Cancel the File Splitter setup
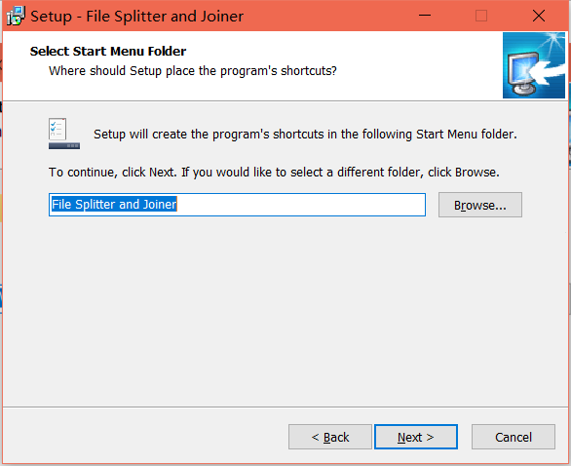Screen dimensions: 571x466 click(514, 437)
